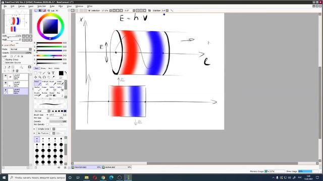323x181 pixels.
Task: Open the Windows Start menu
Action: point(4,177)
